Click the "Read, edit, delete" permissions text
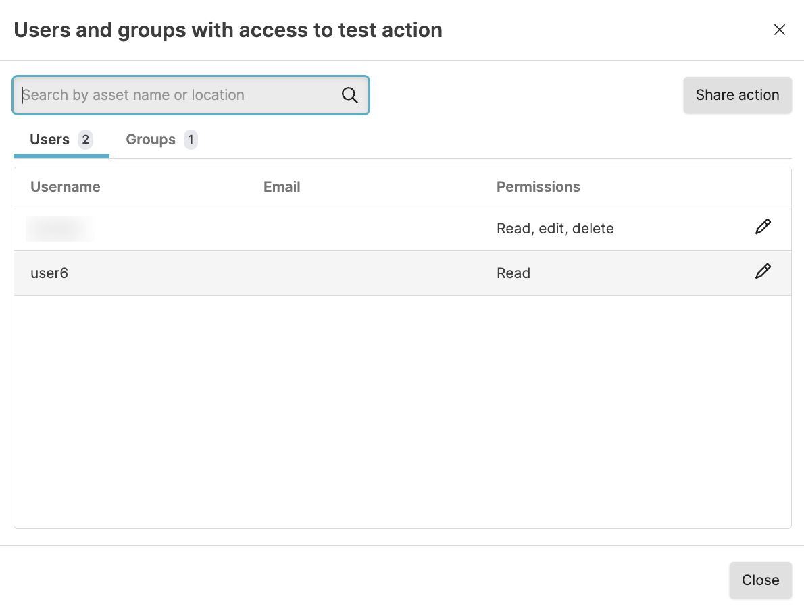Screen dimensions: 804x610 pos(555,229)
